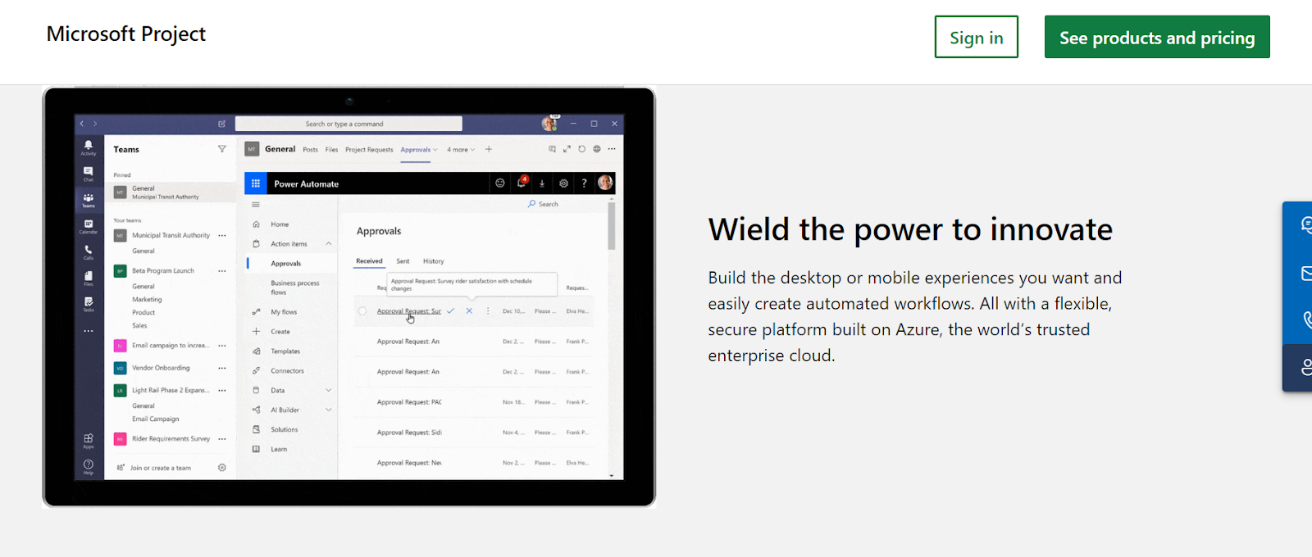This screenshot has width=1312, height=557.
Task: Click the question mark help icon
Action: pyautogui.click(x=584, y=183)
